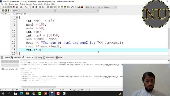The width and height of the screenshot is (170, 96).
Task: Open the TDM-GCC compiler set dropdown
Action: click(101, 7)
